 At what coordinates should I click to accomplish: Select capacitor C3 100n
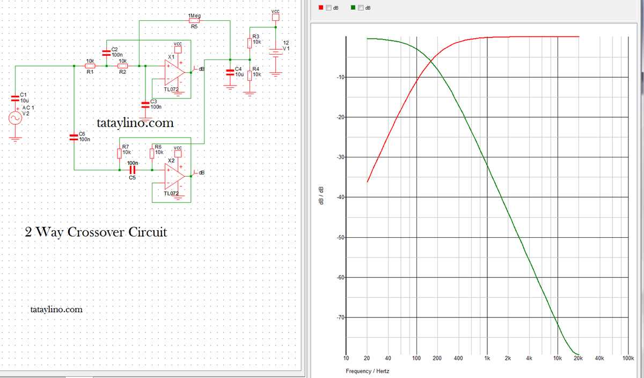point(144,104)
